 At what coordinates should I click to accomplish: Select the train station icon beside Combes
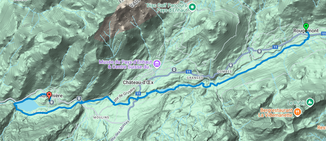[x=231, y=65]
